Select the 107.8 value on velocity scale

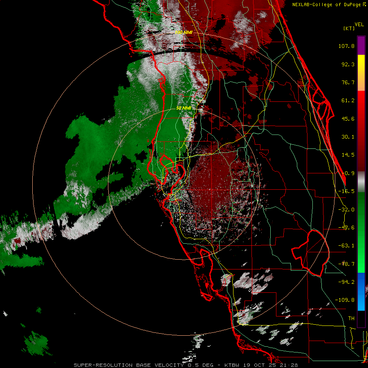(x=346, y=46)
